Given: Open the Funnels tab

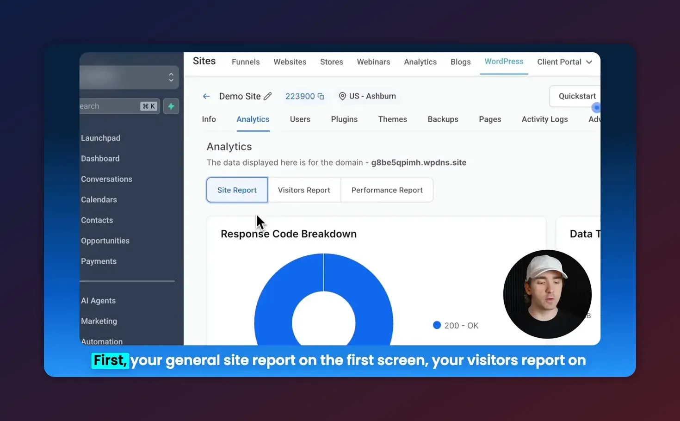Looking at the screenshot, I should click(246, 62).
